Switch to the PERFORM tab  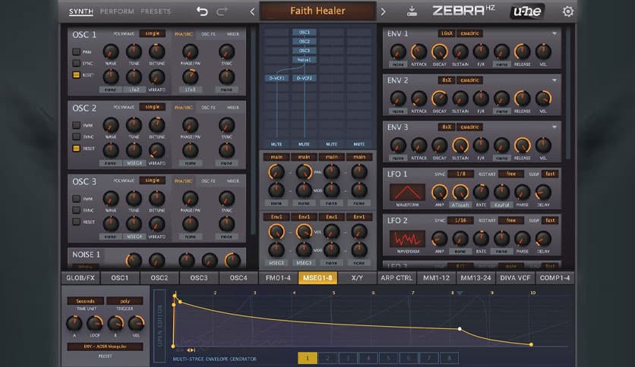point(117,11)
